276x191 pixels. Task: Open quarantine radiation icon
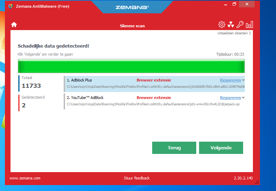click(x=231, y=24)
